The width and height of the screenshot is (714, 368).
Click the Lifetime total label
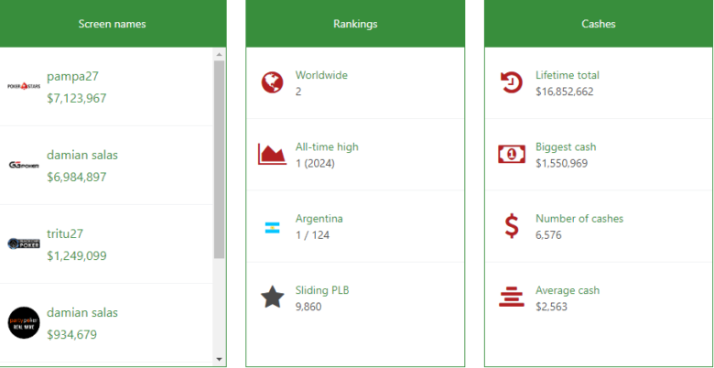coord(568,75)
